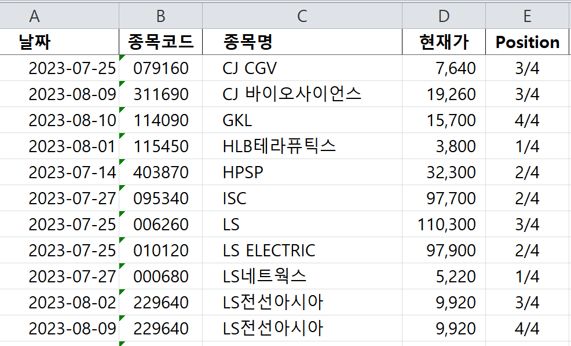Select code cell 311690
The image size is (571, 346).
click(x=160, y=94)
